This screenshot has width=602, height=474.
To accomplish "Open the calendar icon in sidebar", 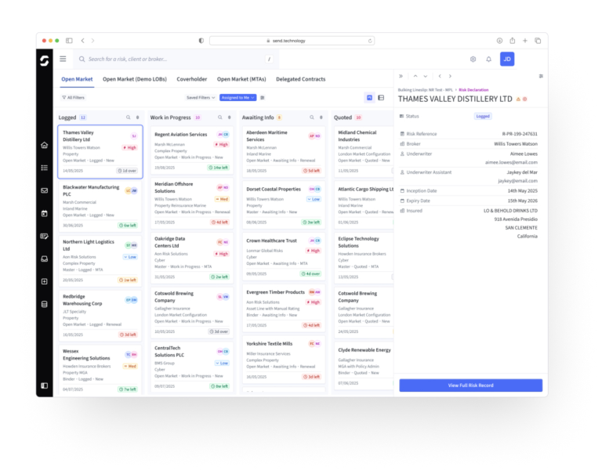I will coord(45,213).
